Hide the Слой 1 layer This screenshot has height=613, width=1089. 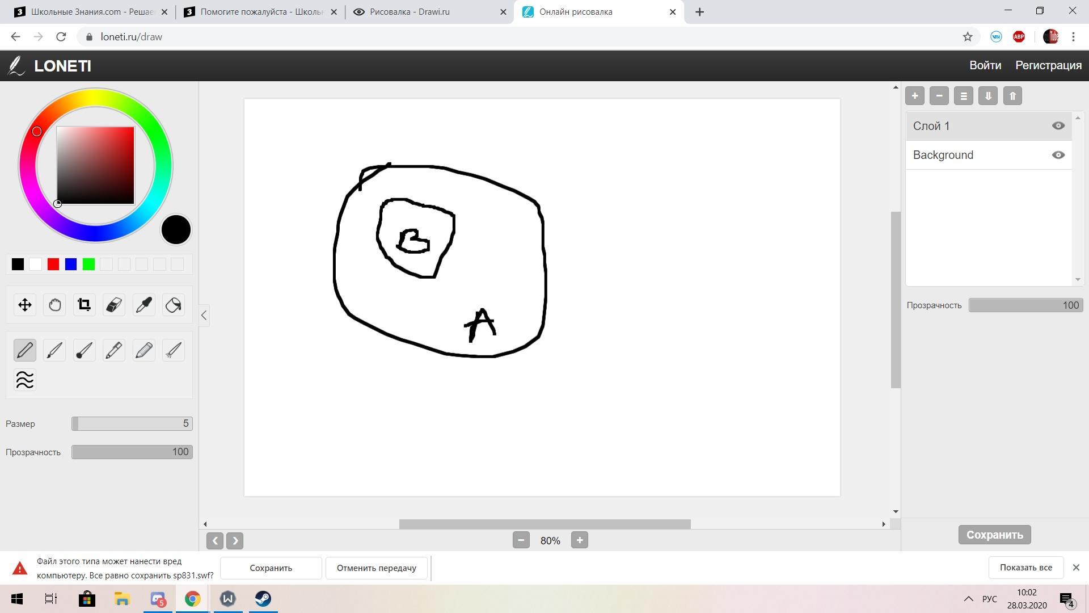coord(1058,126)
